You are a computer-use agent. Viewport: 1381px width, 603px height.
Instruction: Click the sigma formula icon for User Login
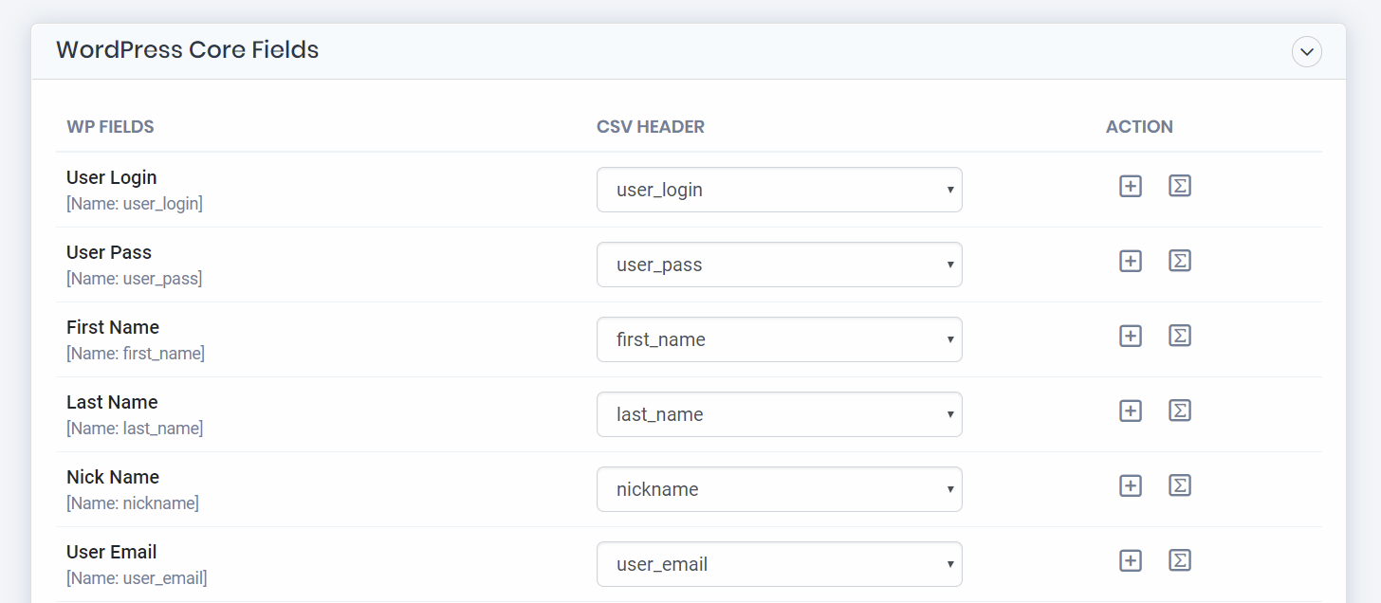(1179, 186)
